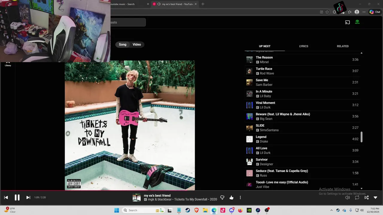383x215 pixels.
Task: Open the browser profile icon
Action: (357, 12)
